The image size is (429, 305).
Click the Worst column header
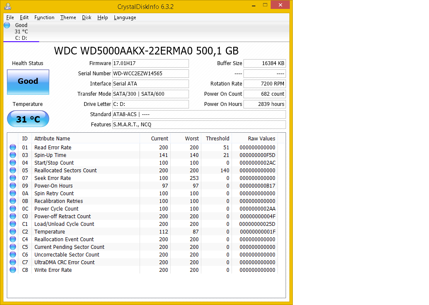pyautogui.click(x=186, y=138)
